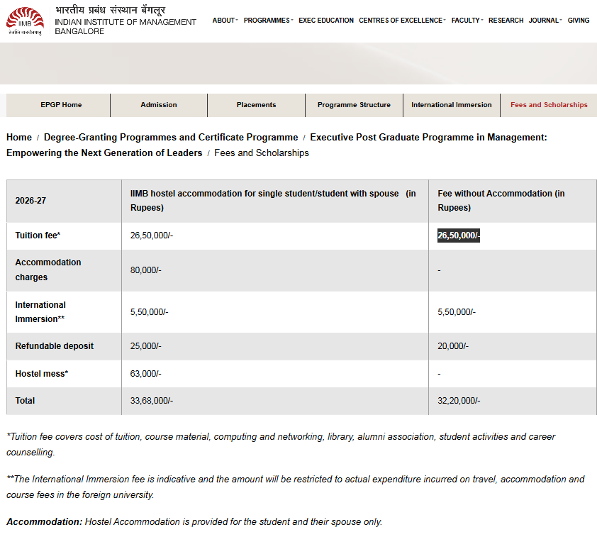The width and height of the screenshot is (597, 537).
Task: Go to International Immersion tab
Action: tap(451, 105)
